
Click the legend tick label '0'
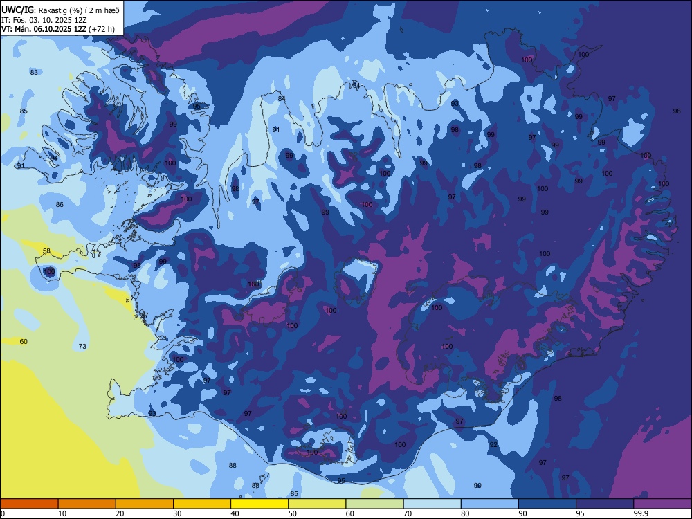coord(3,513)
